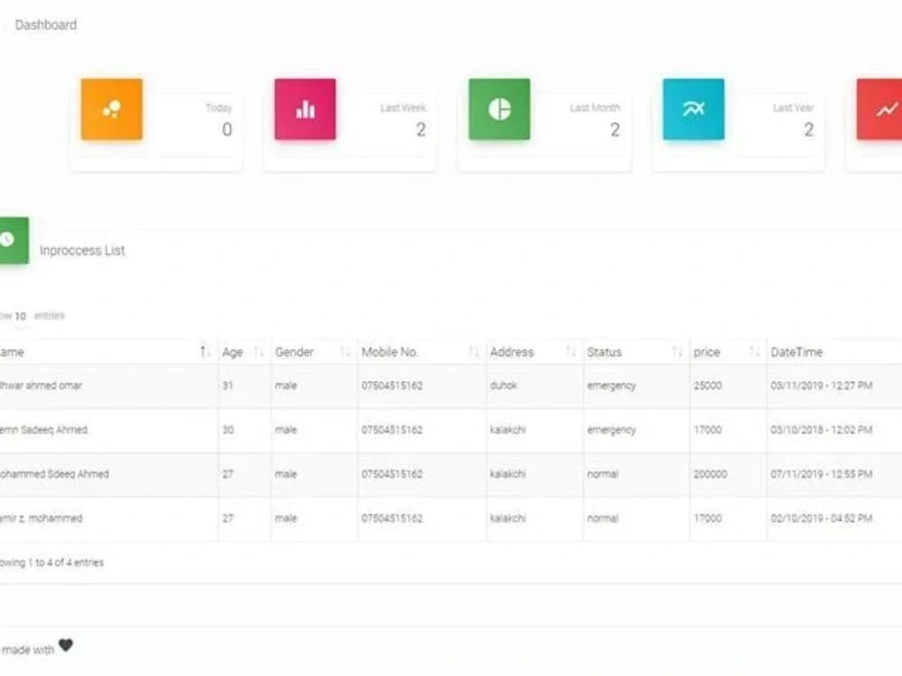Image resolution: width=902 pixels, height=676 pixels.
Task: Select the row named 'Sadeeq Ahmed'
Action: click(x=451, y=430)
